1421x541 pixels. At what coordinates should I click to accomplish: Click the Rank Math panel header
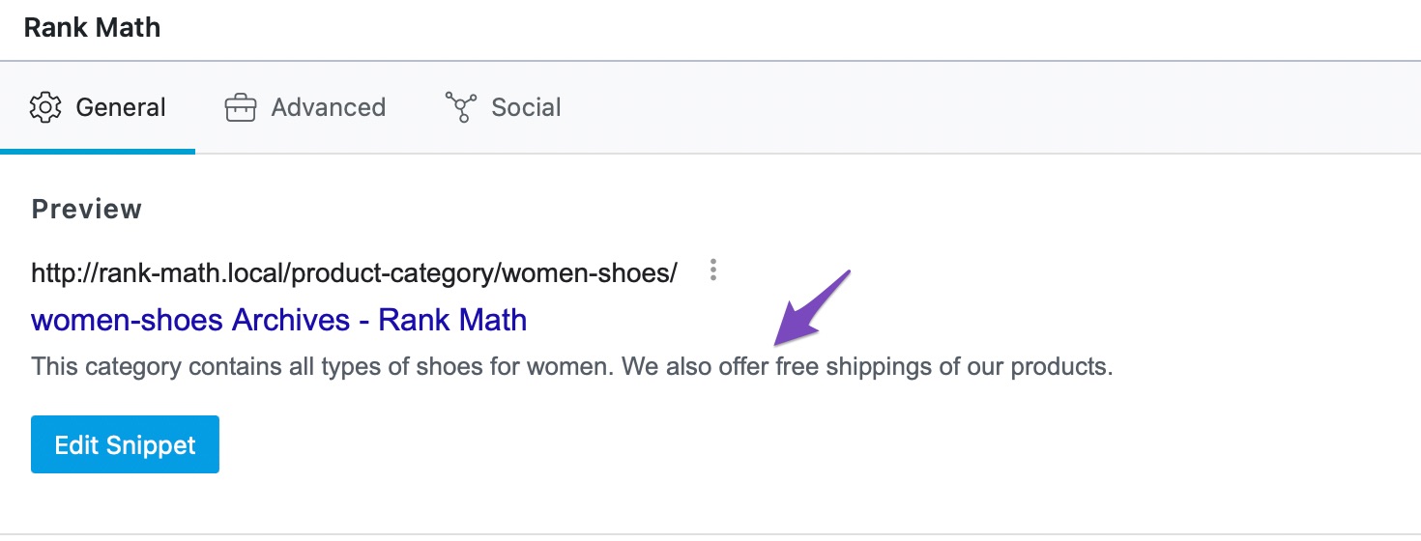pos(92,27)
